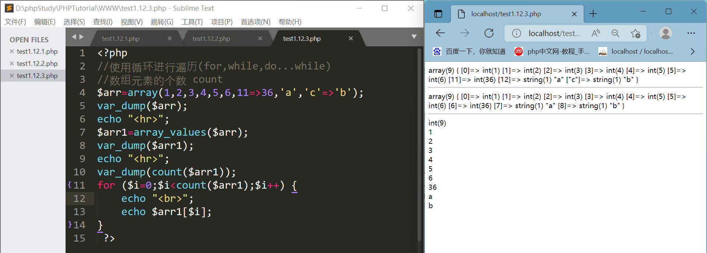This screenshot has height=253, width=707.
Task: Click line number 12 in the gutter
Action: (79, 199)
